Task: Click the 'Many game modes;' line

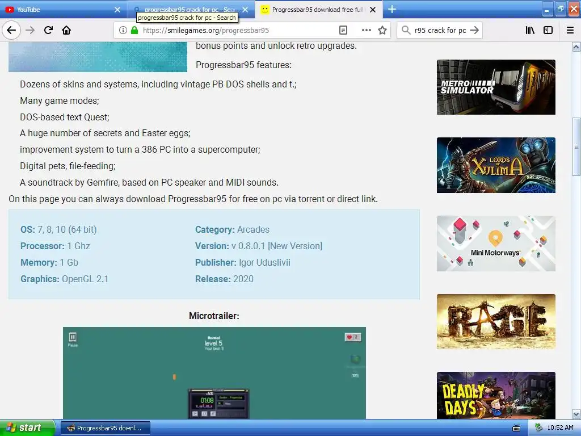Action: 59,101
